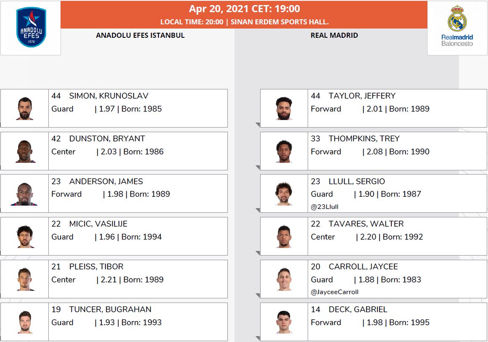Click the orange game date header banner
This screenshot has height=342, width=488.
point(244,15)
